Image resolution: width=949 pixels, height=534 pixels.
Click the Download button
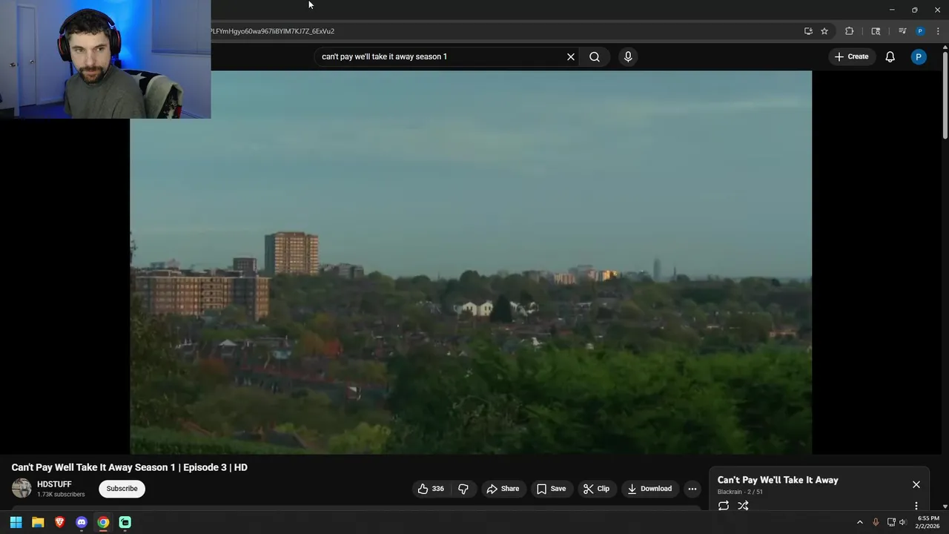click(x=649, y=489)
